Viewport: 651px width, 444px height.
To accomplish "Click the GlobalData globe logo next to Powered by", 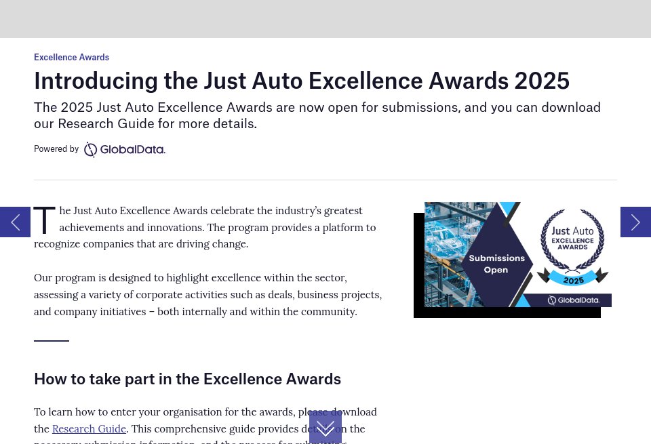I will pos(91,149).
